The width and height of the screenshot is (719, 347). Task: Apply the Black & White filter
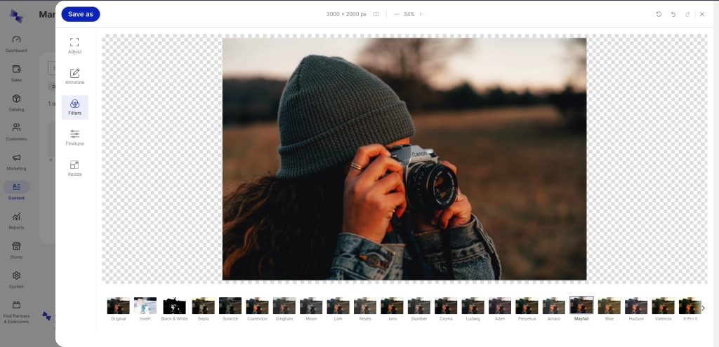tap(174, 306)
